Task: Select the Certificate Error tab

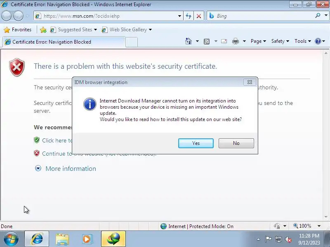Action: 64,42
